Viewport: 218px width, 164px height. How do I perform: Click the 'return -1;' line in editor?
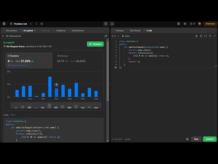(134, 61)
